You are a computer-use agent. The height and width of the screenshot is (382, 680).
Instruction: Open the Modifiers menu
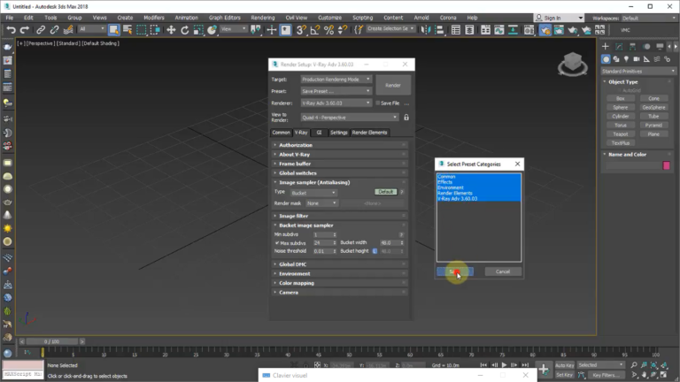click(153, 18)
